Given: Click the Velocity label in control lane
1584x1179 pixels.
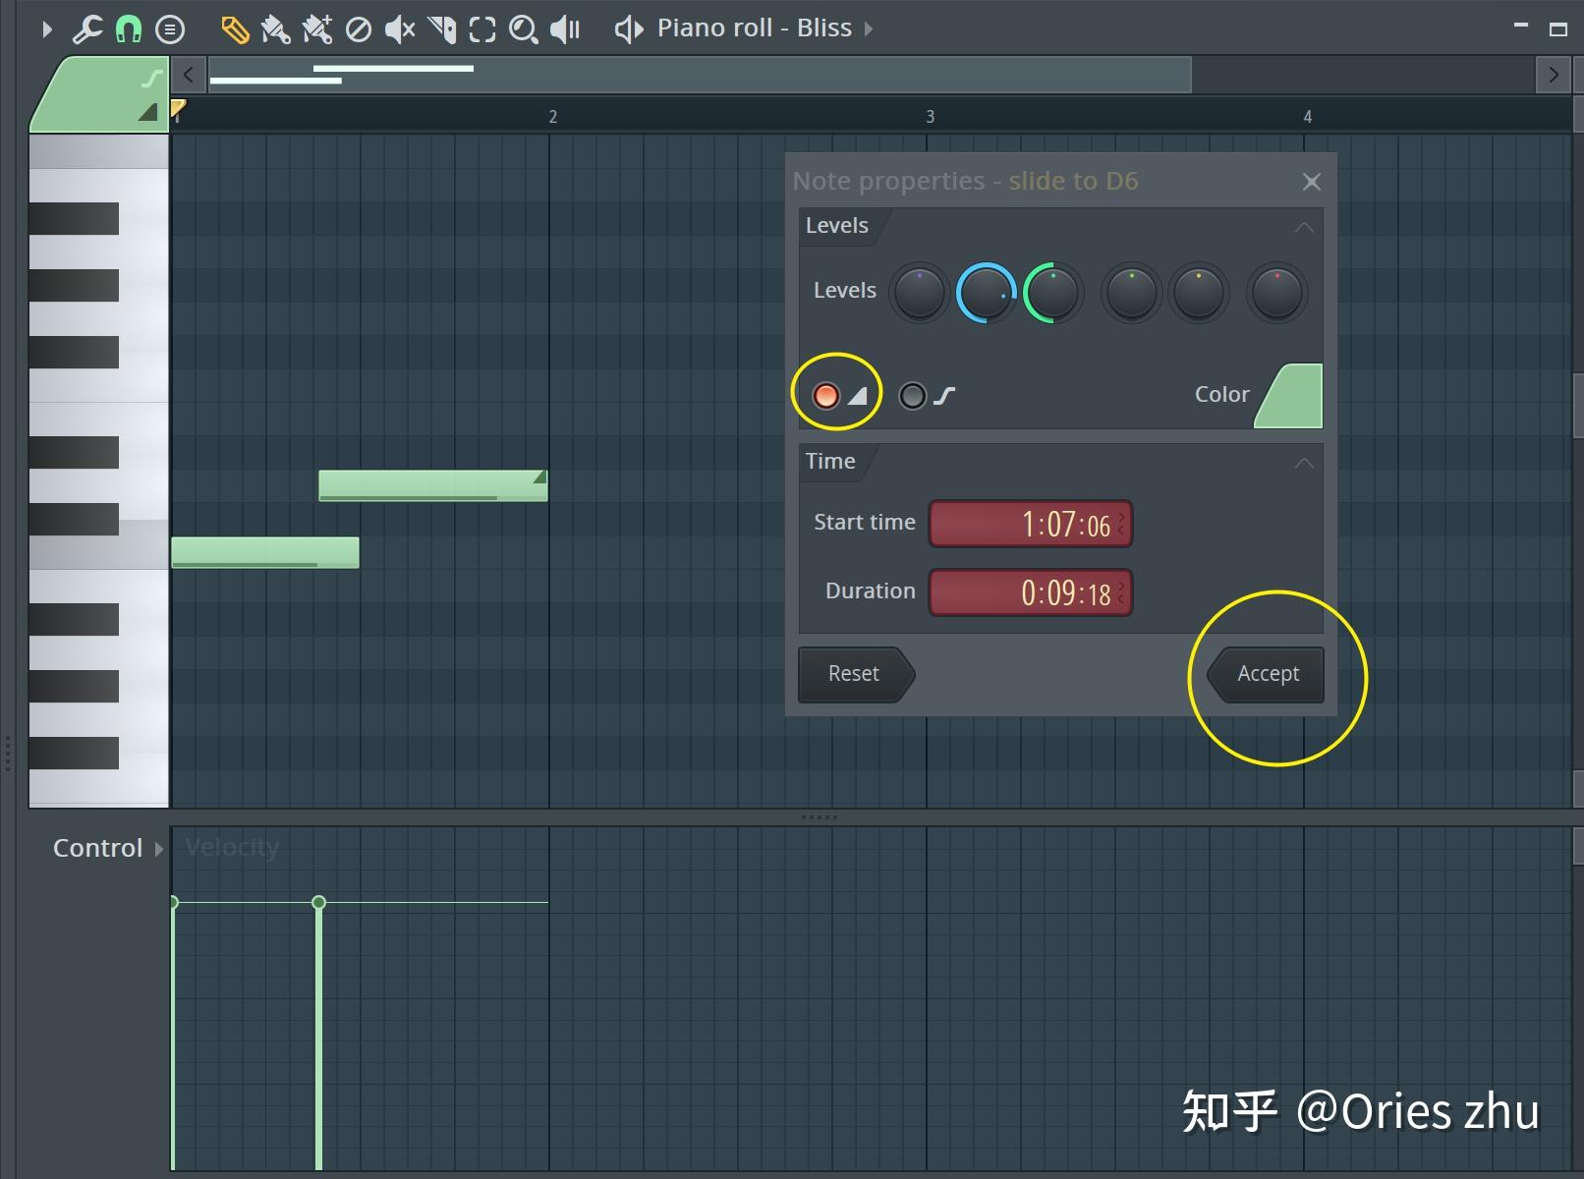Looking at the screenshot, I should coord(232,847).
